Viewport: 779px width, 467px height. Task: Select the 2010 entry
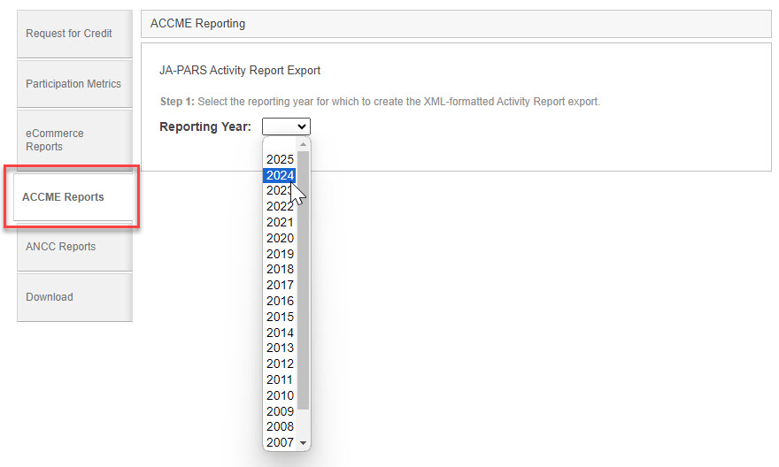point(280,395)
